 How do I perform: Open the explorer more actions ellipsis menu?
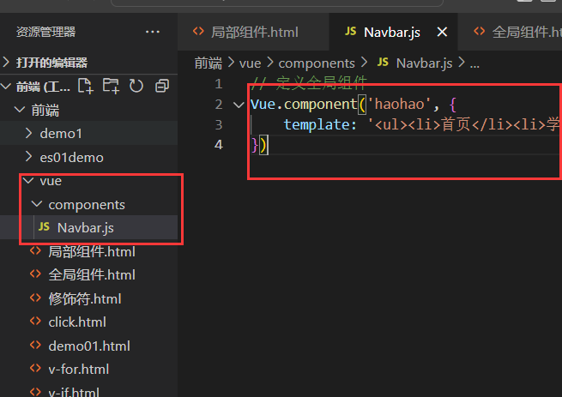tap(153, 32)
